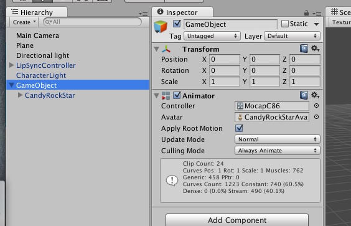Open the Layer dropdown showing Default

[292, 36]
